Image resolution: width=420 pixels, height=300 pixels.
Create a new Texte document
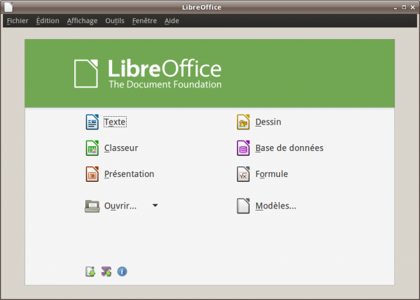(x=115, y=122)
